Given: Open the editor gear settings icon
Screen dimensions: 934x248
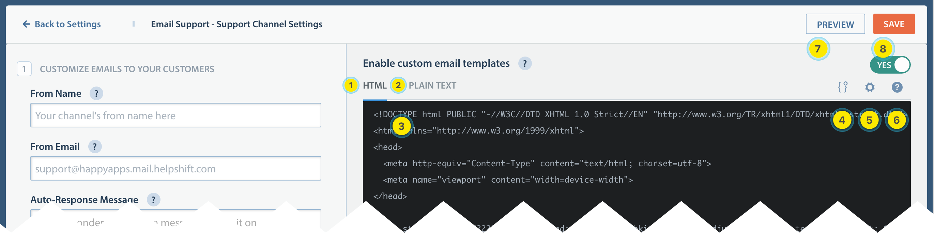Looking at the screenshot, I should (x=870, y=87).
